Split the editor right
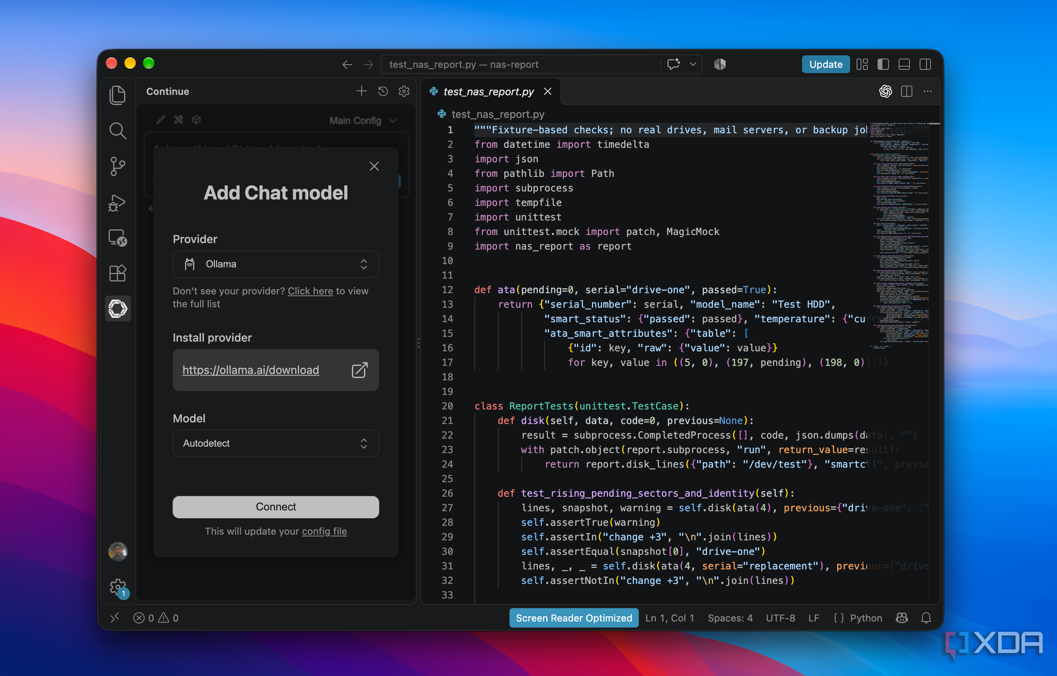1057x676 pixels. pos(906,91)
